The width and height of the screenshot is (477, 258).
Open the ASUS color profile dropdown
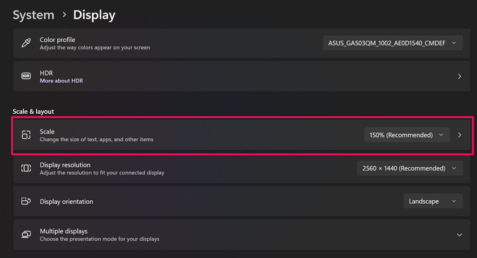pos(392,43)
